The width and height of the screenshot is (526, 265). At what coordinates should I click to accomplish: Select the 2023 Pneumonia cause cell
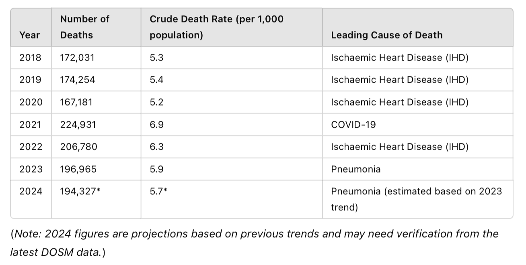coord(355,169)
